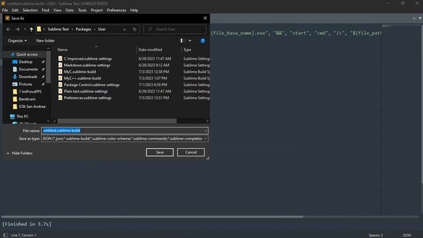Open the Organize menu
This screenshot has height=238, width=423.
click(x=17, y=41)
